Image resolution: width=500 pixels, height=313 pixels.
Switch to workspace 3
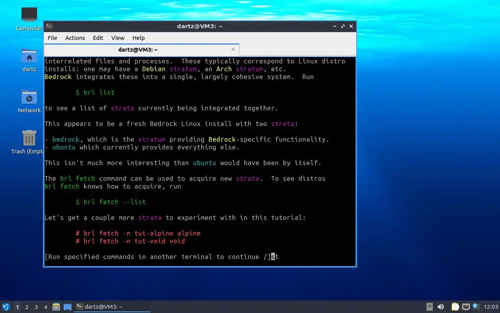(x=36, y=307)
